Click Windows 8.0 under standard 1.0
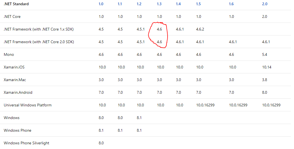This screenshot has height=149, width=294. pyautogui.click(x=101, y=118)
